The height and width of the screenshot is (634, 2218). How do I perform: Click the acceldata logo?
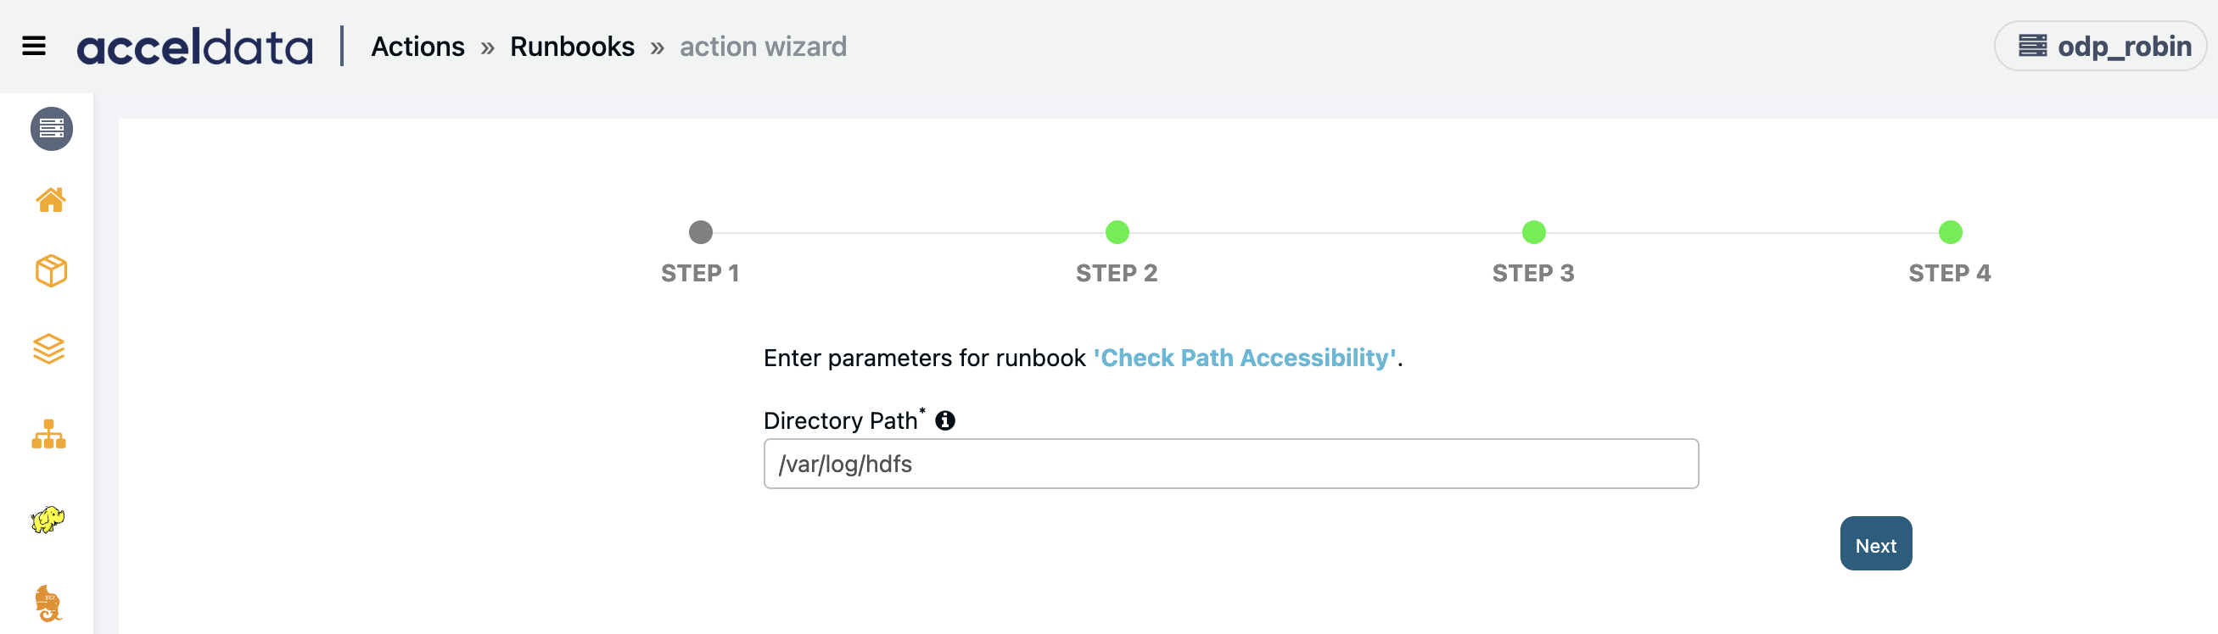[x=194, y=47]
